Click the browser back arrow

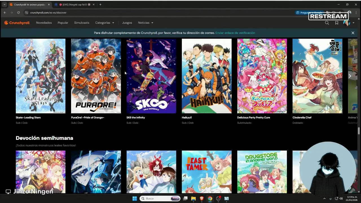(5, 12)
